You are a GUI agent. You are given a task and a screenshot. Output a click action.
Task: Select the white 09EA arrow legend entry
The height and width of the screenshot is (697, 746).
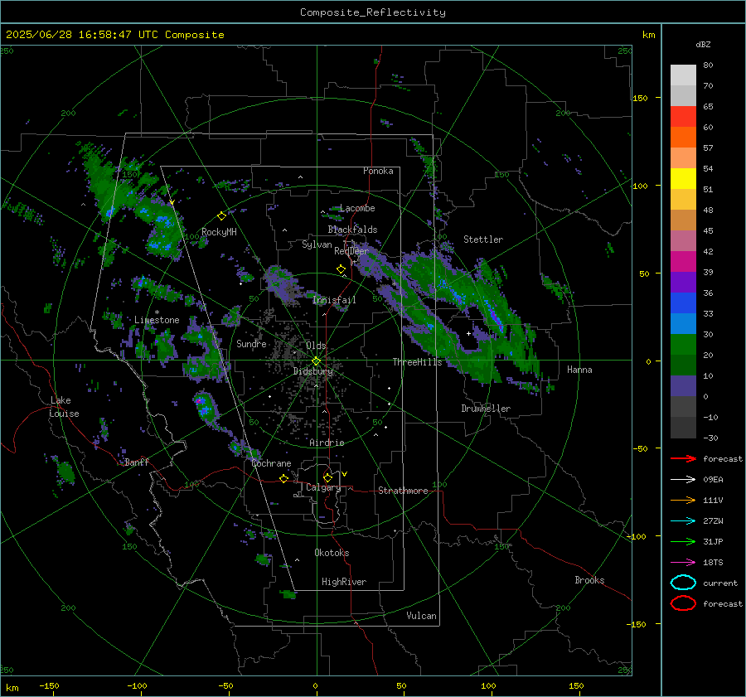(683, 480)
